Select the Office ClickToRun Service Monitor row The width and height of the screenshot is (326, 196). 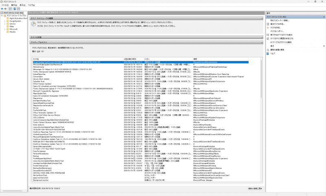click(x=141, y=115)
